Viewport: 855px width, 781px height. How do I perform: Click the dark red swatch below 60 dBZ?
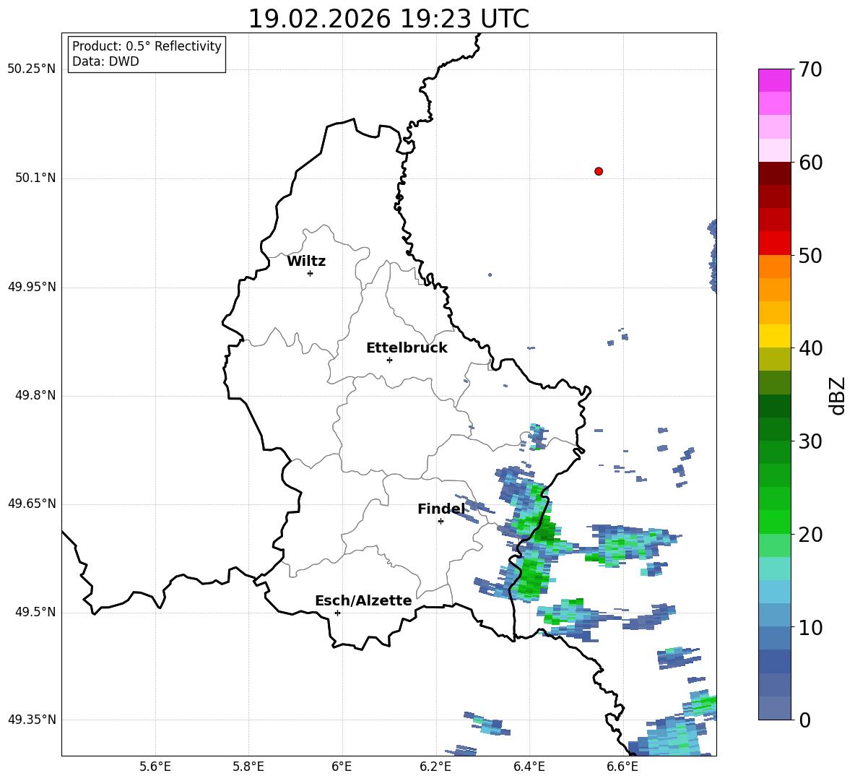[775, 173]
